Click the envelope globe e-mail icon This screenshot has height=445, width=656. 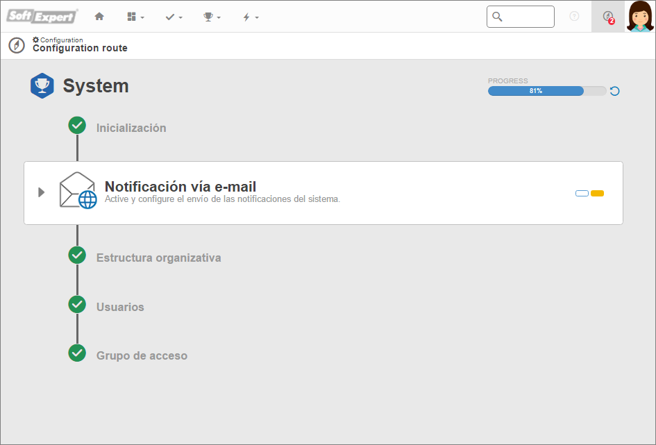click(x=78, y=190)
